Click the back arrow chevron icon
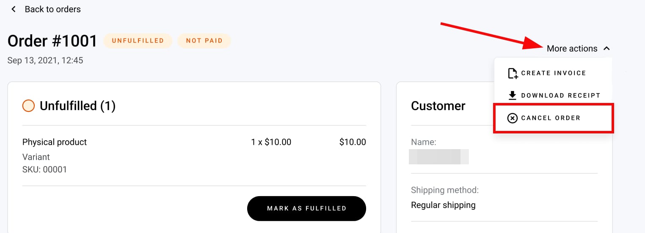The width and height of the screenshot is (645, 233). (x=14, y=9)
